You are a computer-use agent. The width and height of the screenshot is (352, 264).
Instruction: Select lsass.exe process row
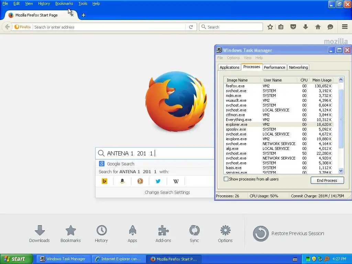(279, 168)
